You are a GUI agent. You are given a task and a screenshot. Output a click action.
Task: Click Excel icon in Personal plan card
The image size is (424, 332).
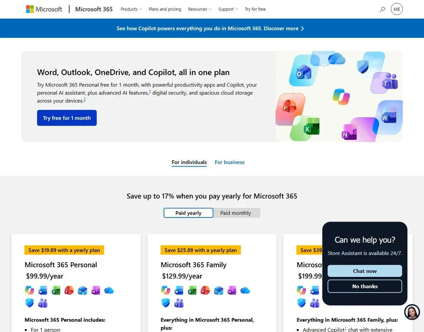point(56,290)
